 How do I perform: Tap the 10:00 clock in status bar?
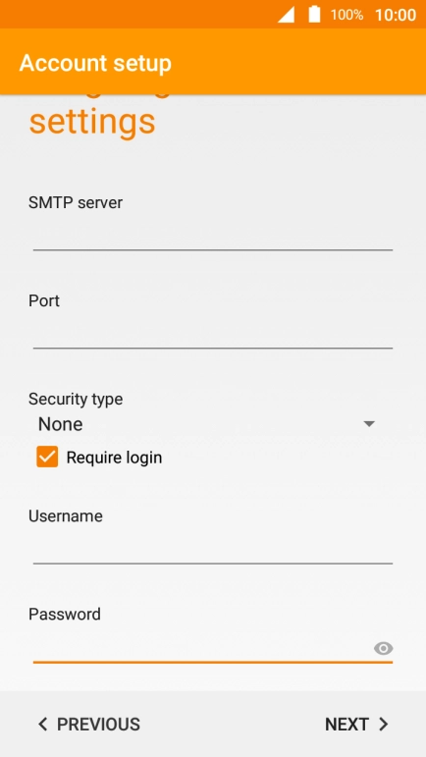396,15
